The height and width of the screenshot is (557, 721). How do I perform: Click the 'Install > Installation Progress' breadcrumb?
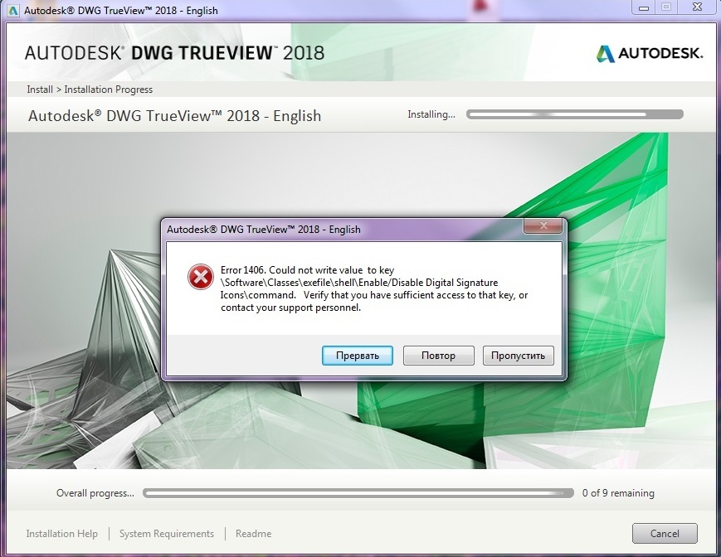point(90,90)
